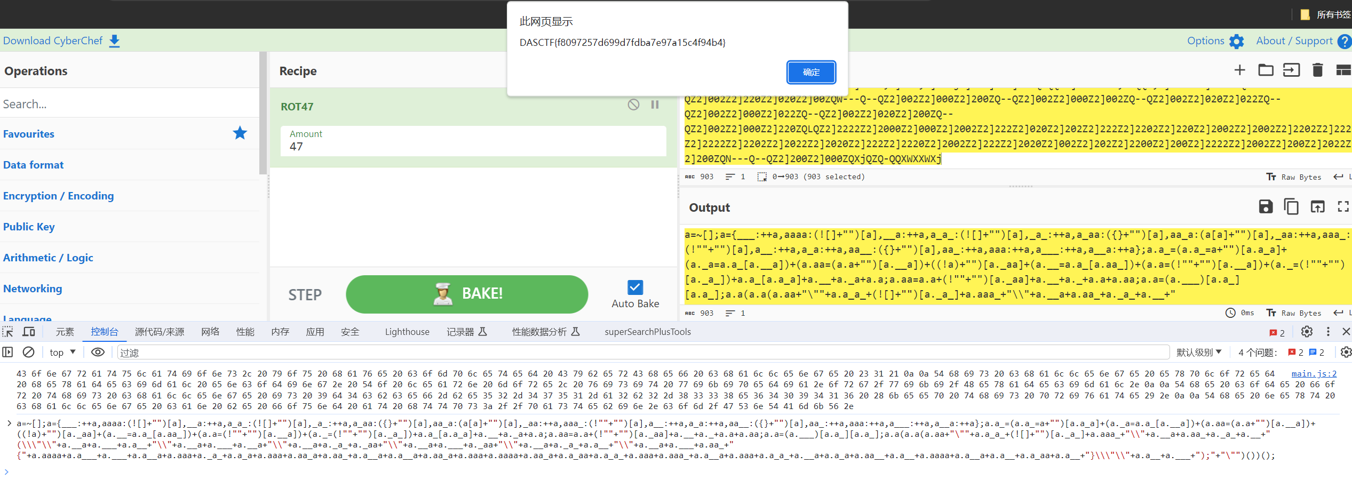Click the input selection range indicator icon
The image size is (1352, 504).
762,177
